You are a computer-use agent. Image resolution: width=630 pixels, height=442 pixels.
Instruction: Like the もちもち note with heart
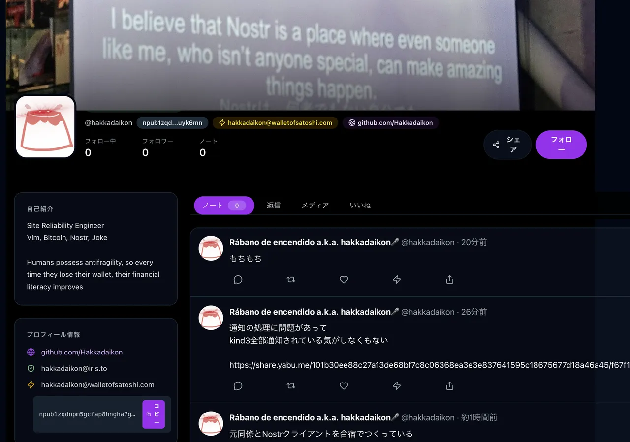coord(344,279)
